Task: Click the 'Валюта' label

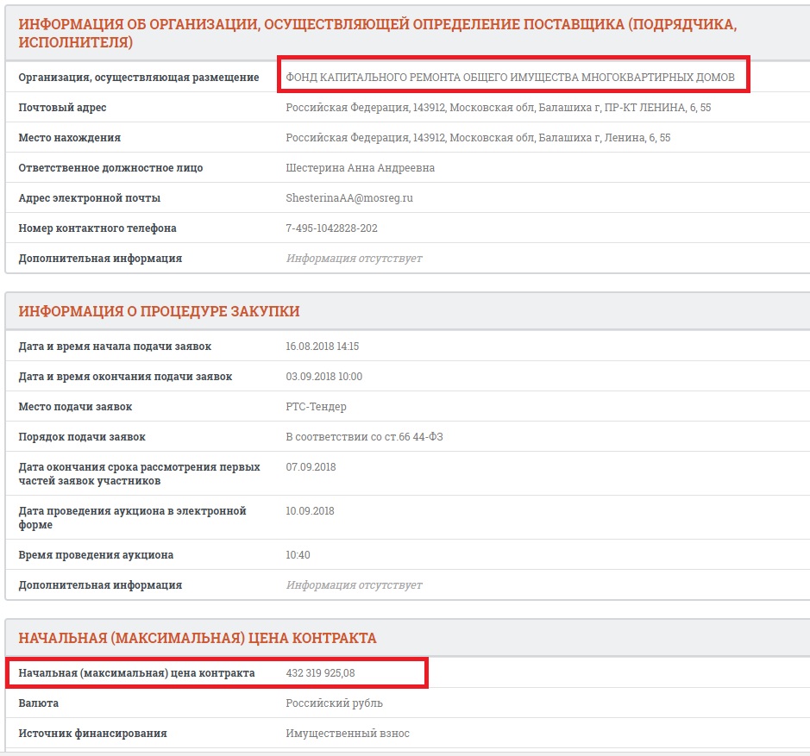Action: click(39, 703)
